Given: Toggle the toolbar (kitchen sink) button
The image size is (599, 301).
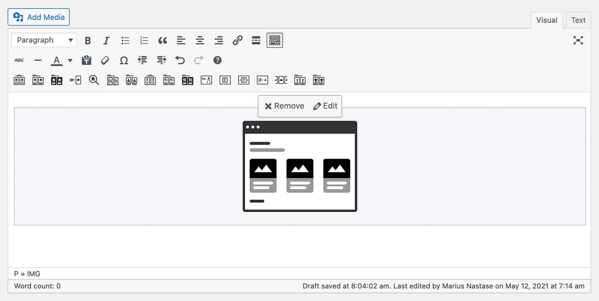Looking at the screenshot, I should coord(275,41).
